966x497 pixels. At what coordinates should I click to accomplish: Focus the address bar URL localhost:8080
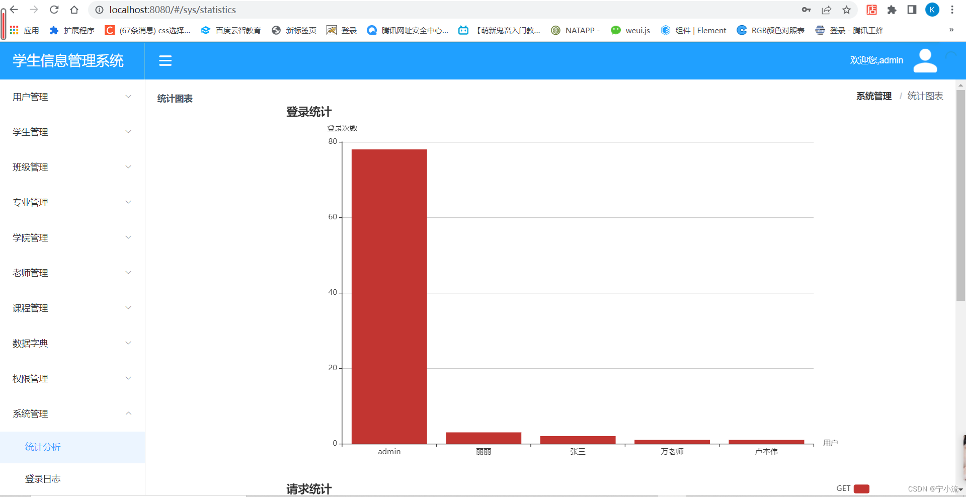pos(173,10)
